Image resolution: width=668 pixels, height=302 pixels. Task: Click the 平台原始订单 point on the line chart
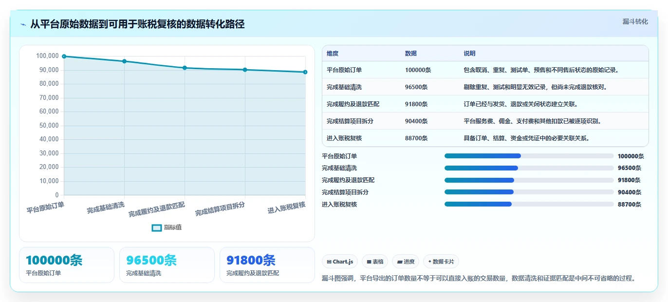(x=64, y=57)
